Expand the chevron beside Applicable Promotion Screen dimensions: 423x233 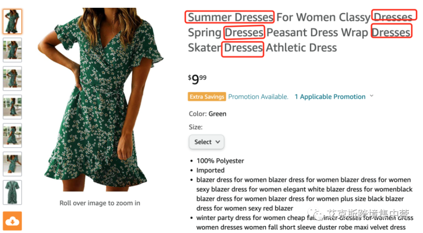click(372, 96)
